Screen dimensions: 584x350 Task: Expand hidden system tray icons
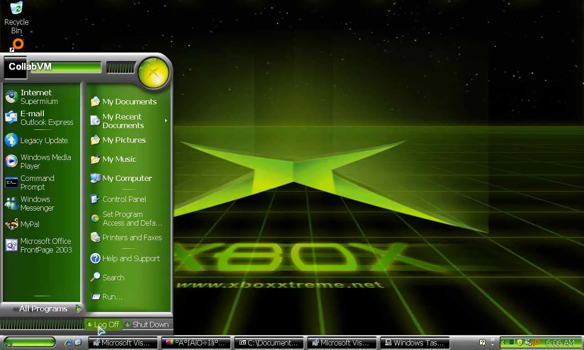click(504, 343)
